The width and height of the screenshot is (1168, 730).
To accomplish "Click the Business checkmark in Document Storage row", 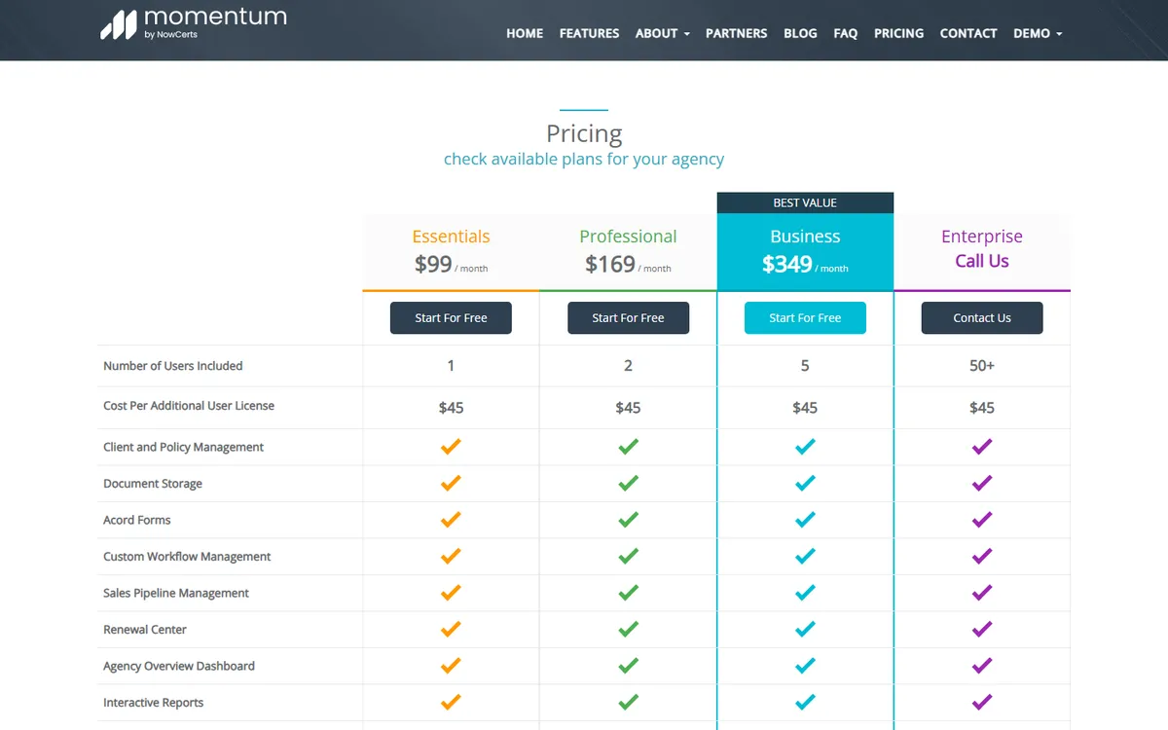I will click(x=805, y=483).
